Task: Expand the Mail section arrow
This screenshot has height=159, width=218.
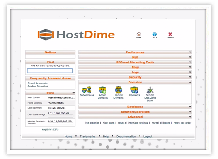Action: pyautogui.click(x=190, y=57)
